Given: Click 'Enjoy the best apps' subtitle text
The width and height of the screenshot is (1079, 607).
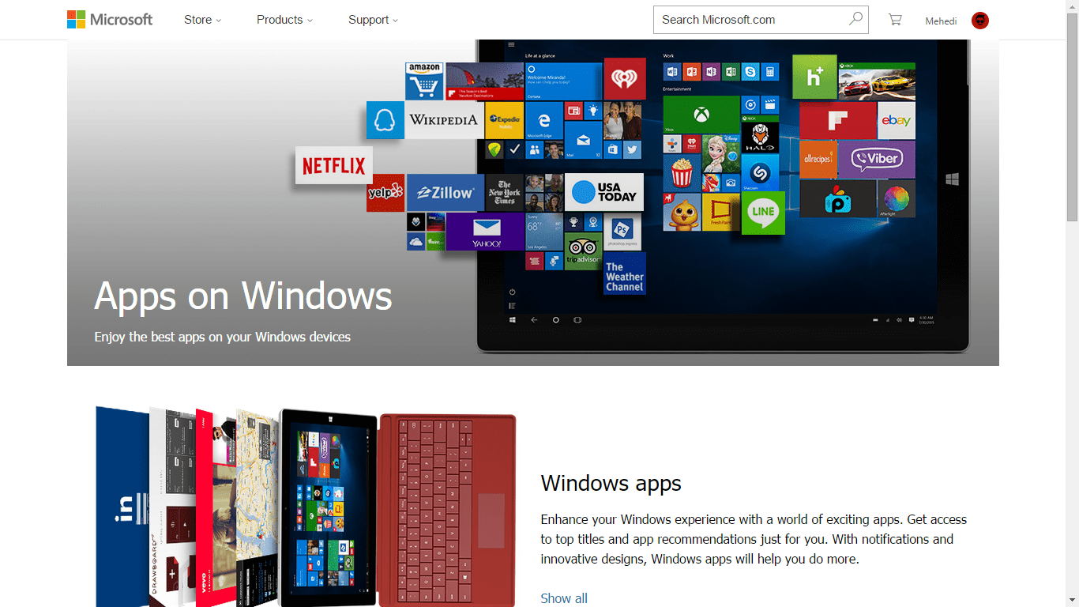Looking at the screenshot, I should coord(222,337).
